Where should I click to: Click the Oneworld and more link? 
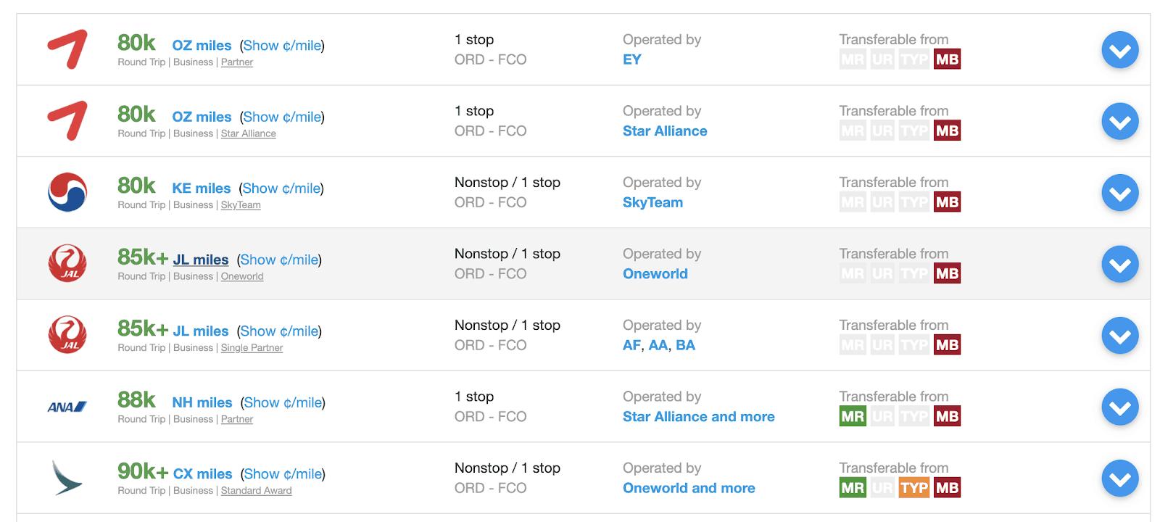pos(689,488)
